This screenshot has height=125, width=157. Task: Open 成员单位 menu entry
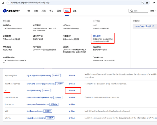click(67, 25)
